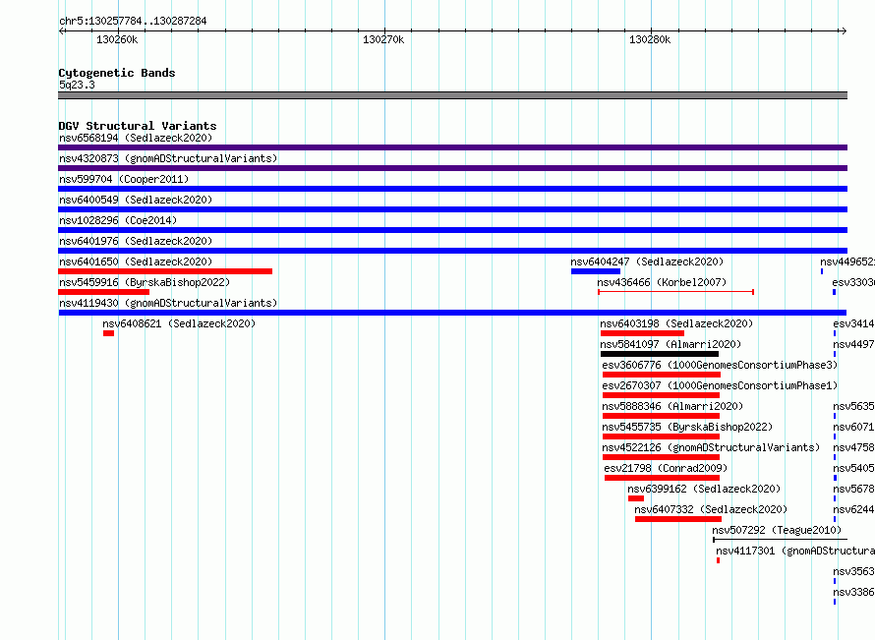Image resolution: width=875 pixels, height=640 pixels.
Task: Click the truncated nsv3563 variant label
Action: [x=853, y=571]
